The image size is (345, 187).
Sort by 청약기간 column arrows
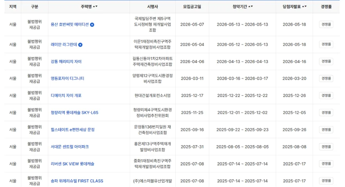(x=251, y=6)
